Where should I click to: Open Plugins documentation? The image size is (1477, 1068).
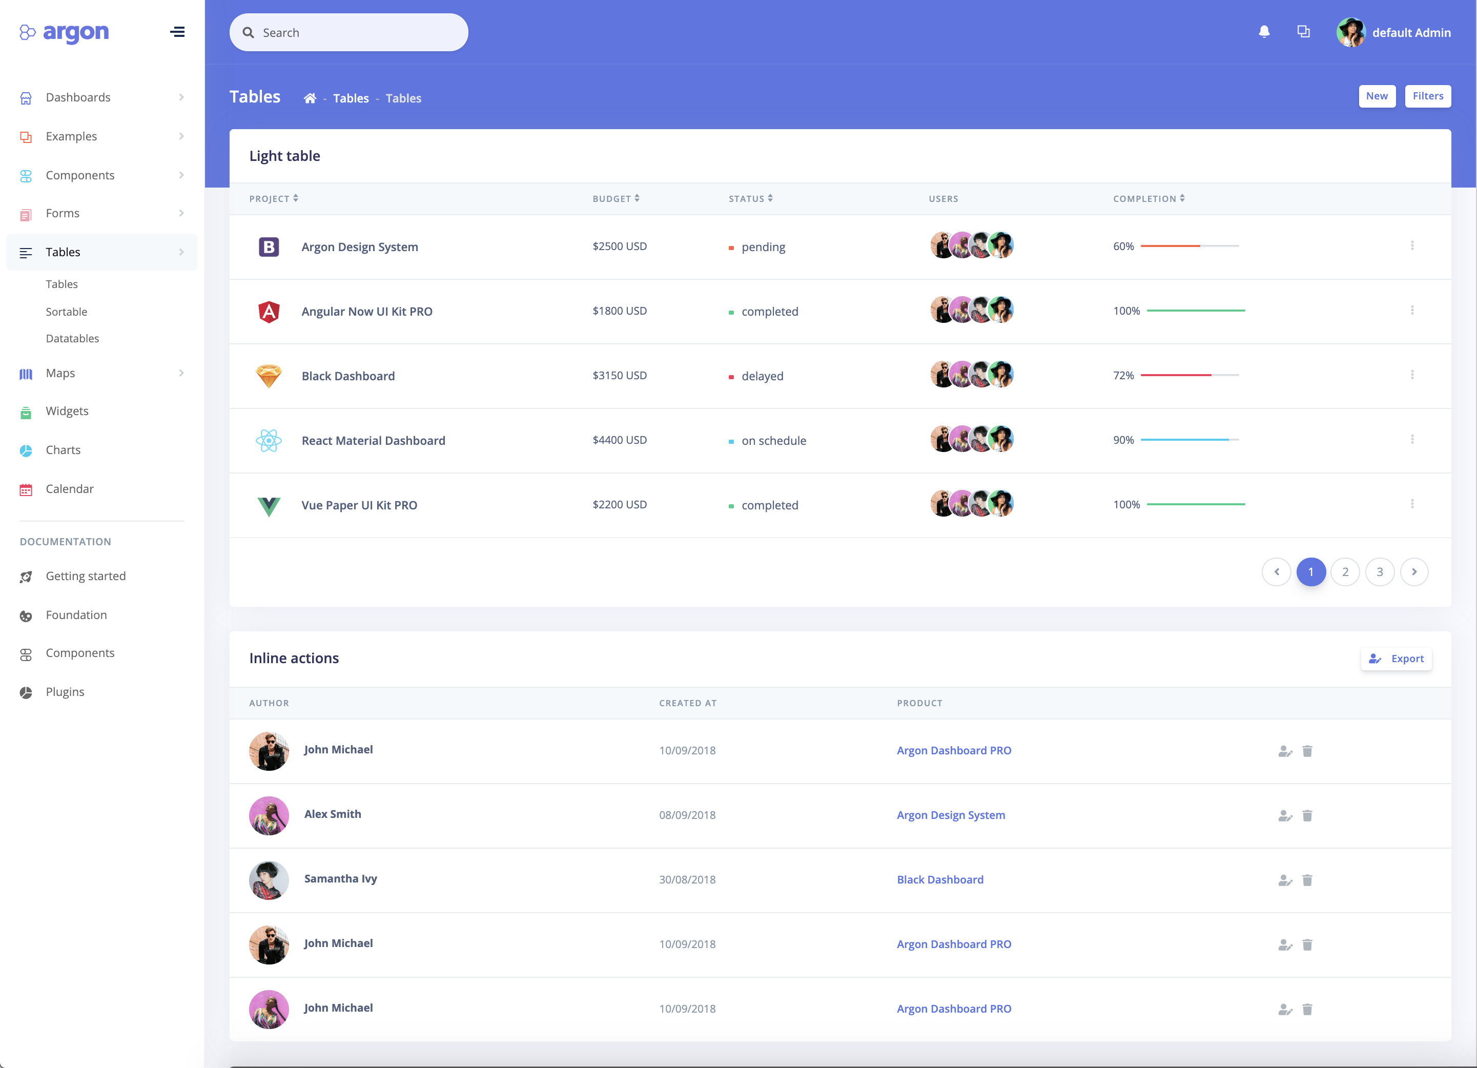tap(65, 692)
